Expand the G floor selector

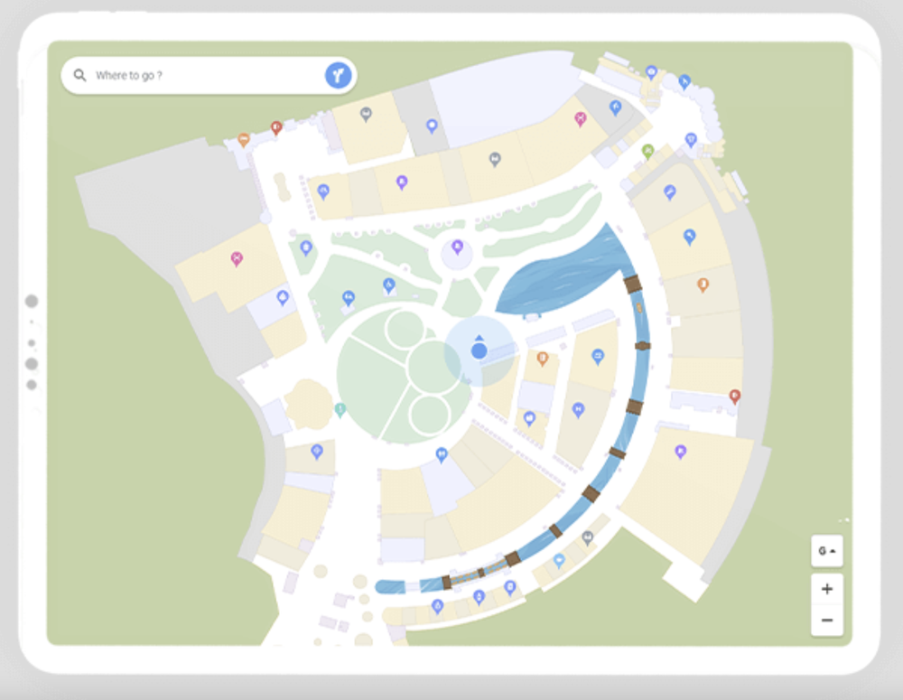tap(827, 551)
